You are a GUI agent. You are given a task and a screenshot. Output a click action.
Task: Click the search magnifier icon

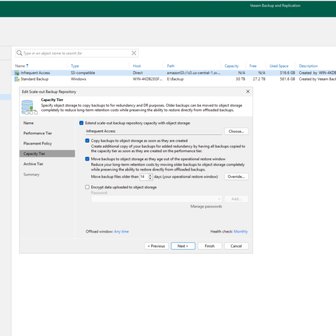point(20,53)
